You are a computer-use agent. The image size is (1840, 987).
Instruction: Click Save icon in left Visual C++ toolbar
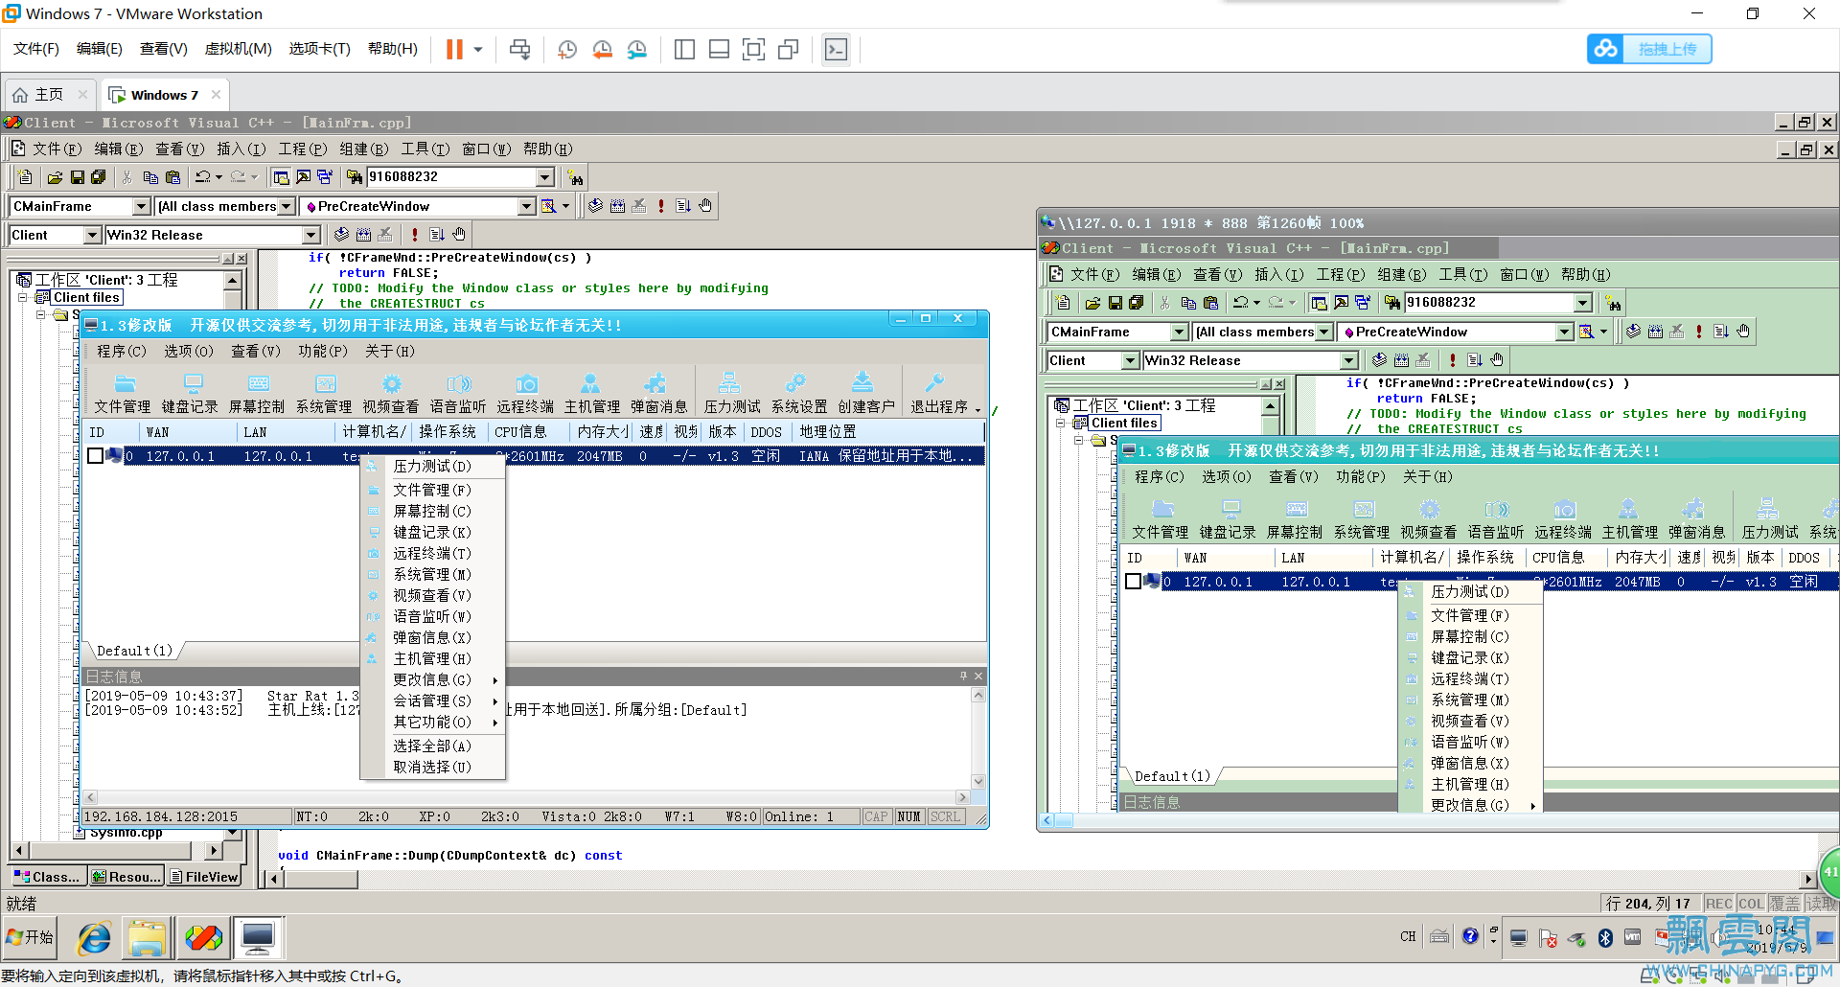[77, 177]
